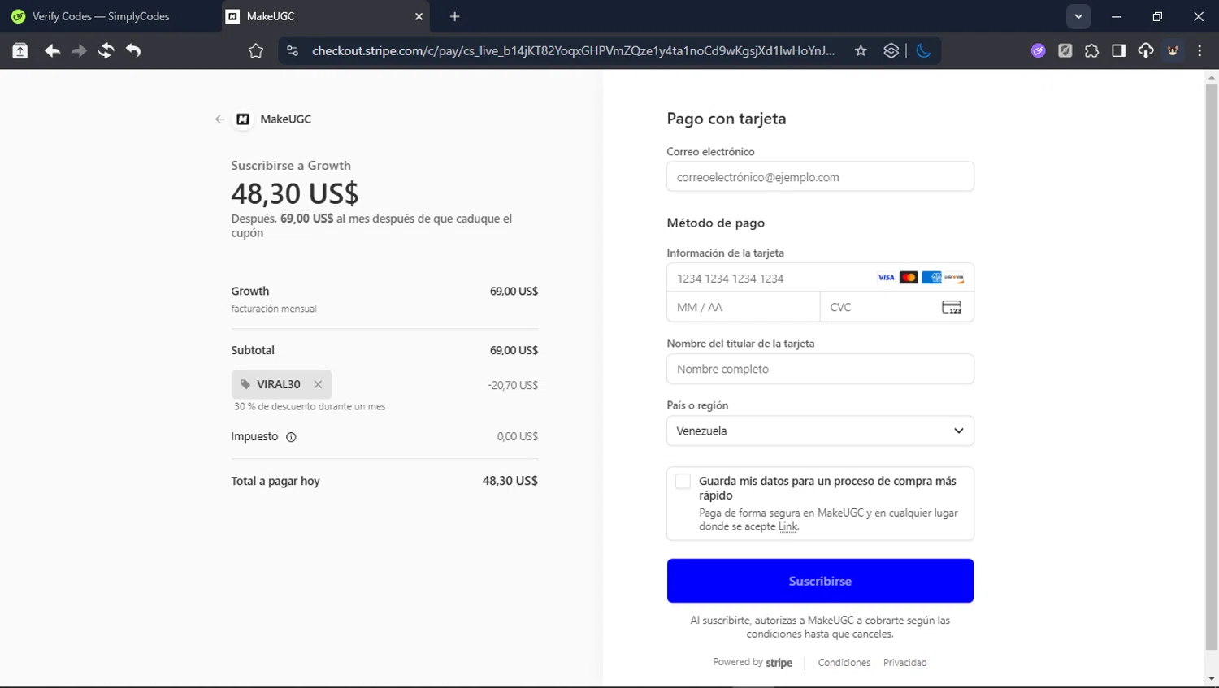Click the share/upload icon at toolbar left
The width and height of the screenshot is (1219, 688).
click(x=20, y=50)
